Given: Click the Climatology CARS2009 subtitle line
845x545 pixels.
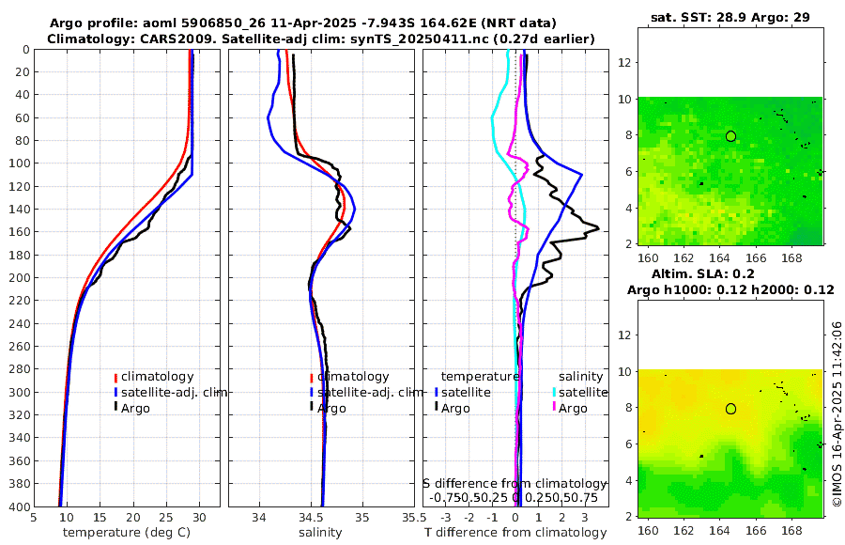Looking at the screenshot, I should [321, 39].
